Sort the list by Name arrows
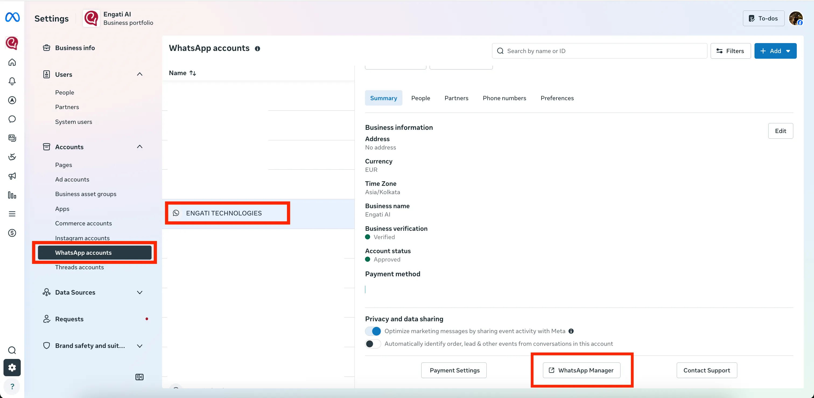Screen dimensions: 814x398 click(x=193, y=73)
